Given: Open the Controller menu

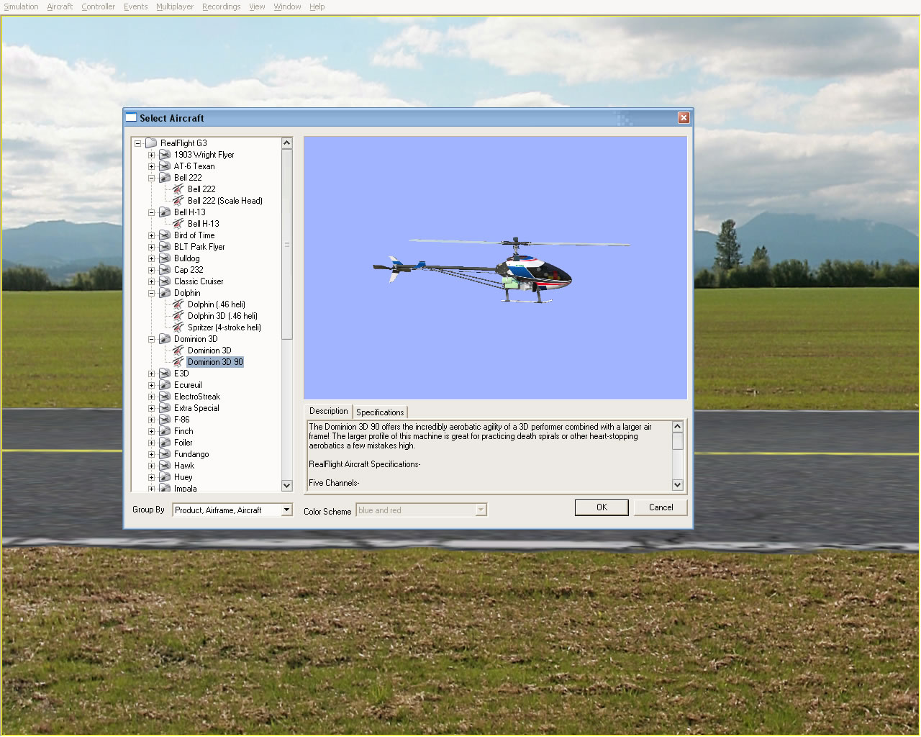Looking at the screenshot, I should coord(98,6).
